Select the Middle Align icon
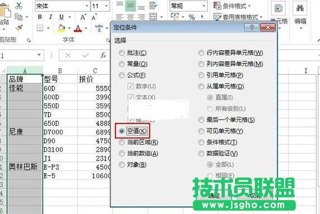This screenshot has height=214, width=320. point(130,6)
